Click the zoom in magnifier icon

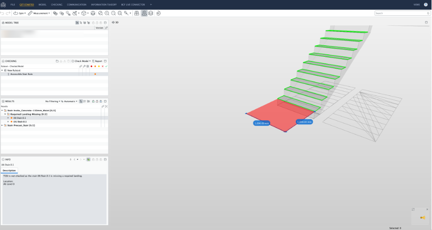[x=107, y=13]
